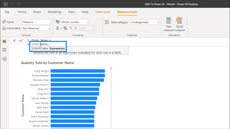The height and width of the screenshot is (129, 230).
Task: Select the Ronald Bradley bar
Action: pyautogui.click(x=78, y=75)
